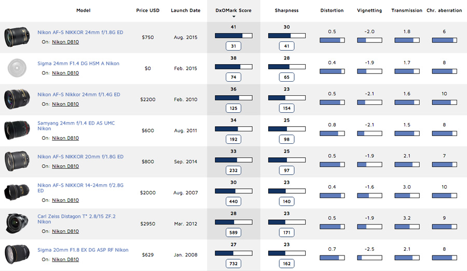Sort by Vignetting column header
Screen dimensions: 467x271
point(369,10)
